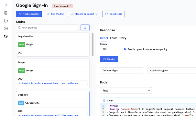196x116 pixels.
Task: Focus the Filter stub list field
Action: [x=47, y=28]
